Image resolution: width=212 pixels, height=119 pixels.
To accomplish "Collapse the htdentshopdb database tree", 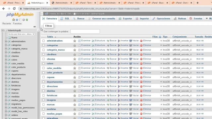I will pyautogui.click(x=3, y=30).
